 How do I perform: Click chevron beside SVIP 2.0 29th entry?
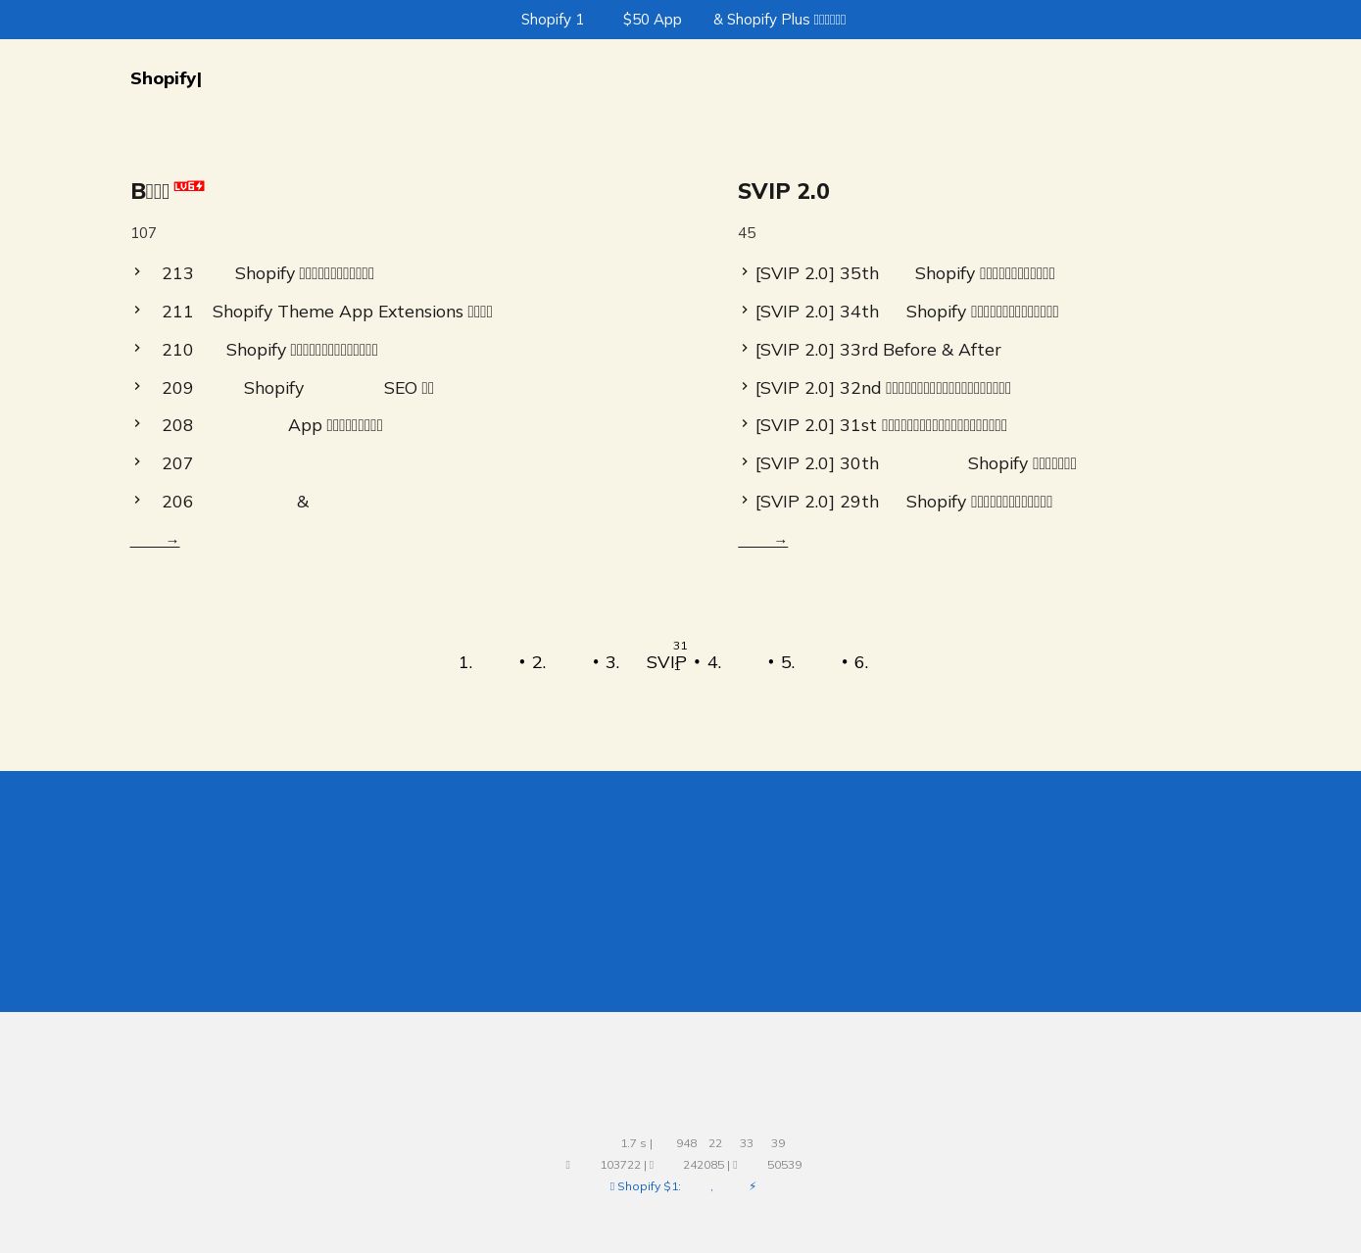pyautogui.click(x=745, y=500)
